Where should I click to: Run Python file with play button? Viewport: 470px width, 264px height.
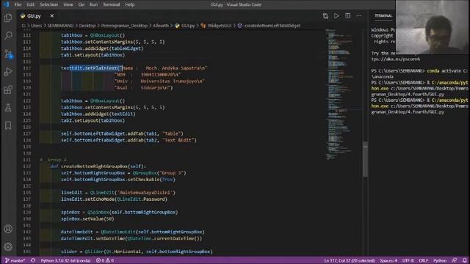tap(336, 16)
